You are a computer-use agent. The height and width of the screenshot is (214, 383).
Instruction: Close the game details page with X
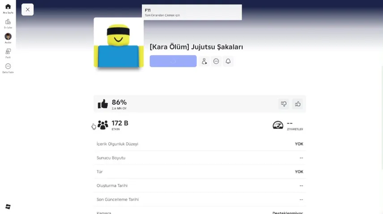27,9
